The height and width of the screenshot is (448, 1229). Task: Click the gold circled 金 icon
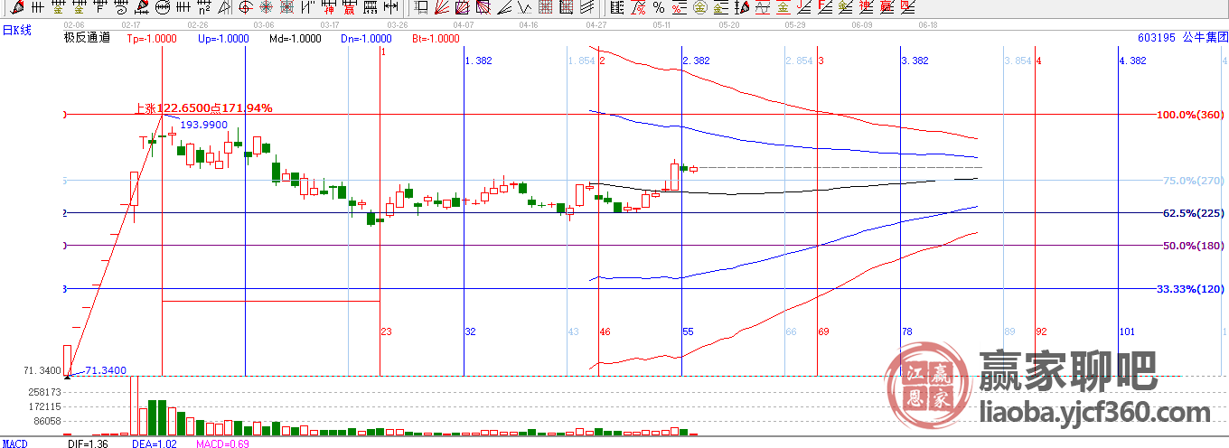[x=700, y=7]
